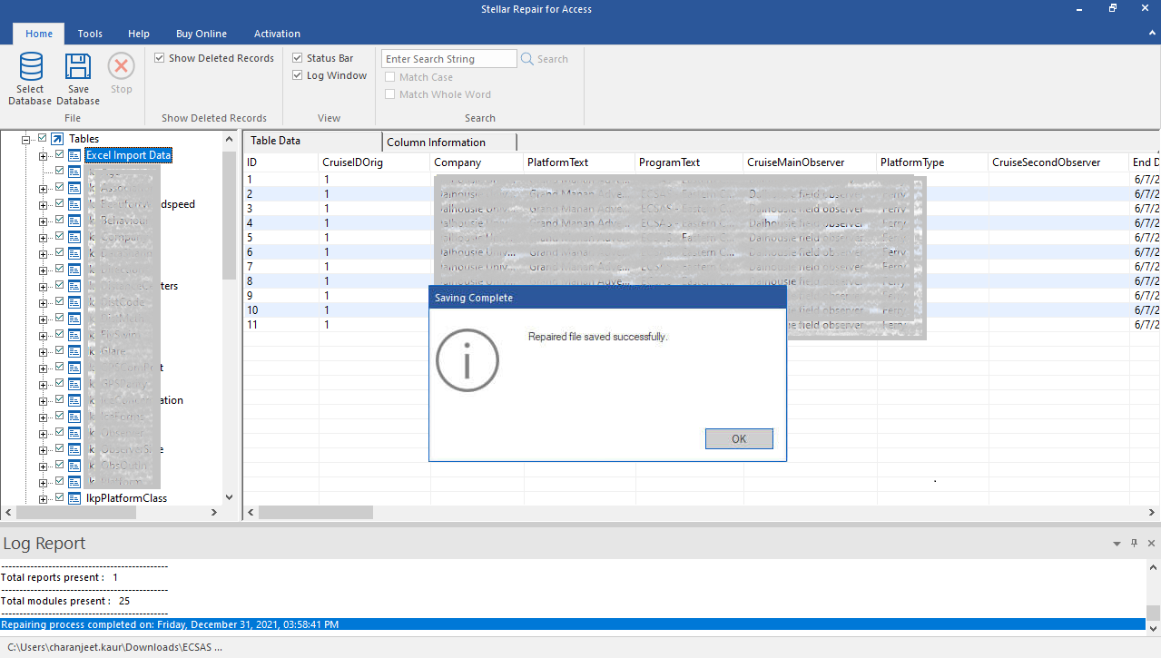The height and width of the screenshot is (658, 1161).
Task: Click the Enter Search String field
Action: (448, 59)
